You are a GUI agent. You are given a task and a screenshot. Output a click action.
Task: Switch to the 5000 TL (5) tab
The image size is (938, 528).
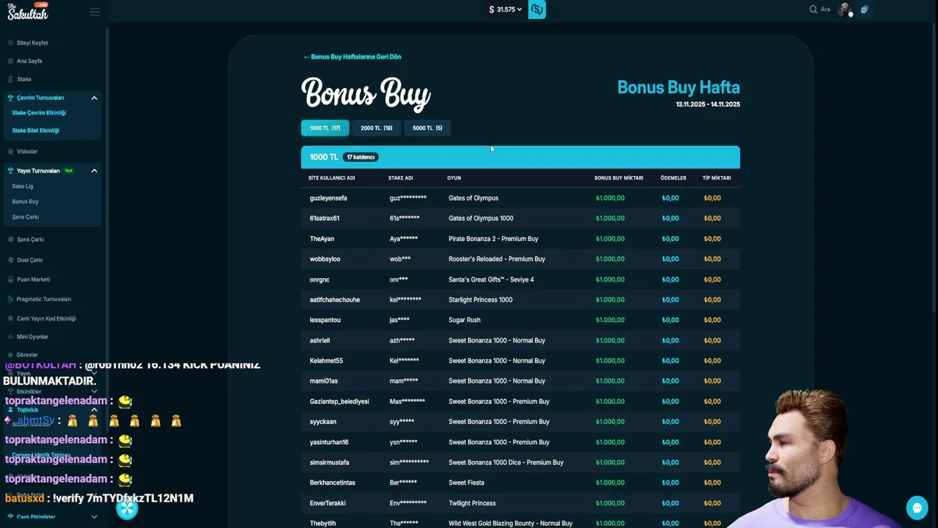427,128
